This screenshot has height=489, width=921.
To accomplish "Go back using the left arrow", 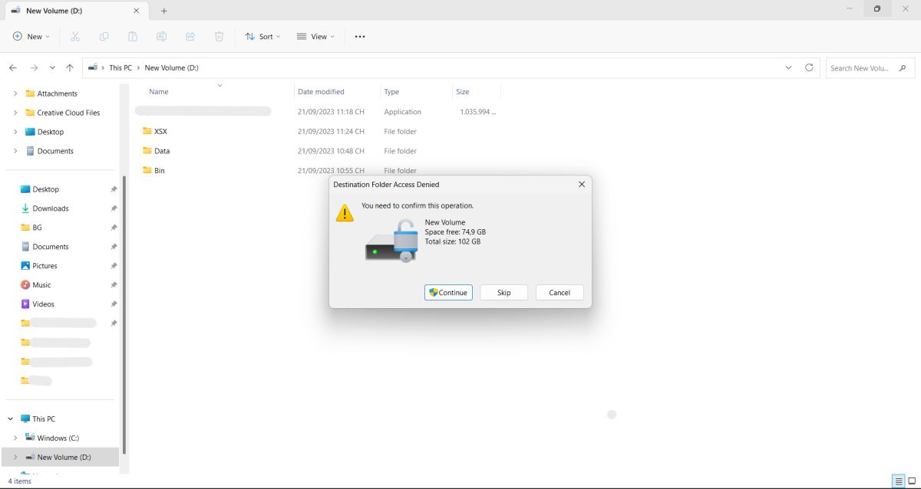I will tap(13, 67).
